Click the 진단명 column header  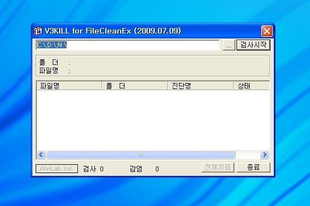201,86
